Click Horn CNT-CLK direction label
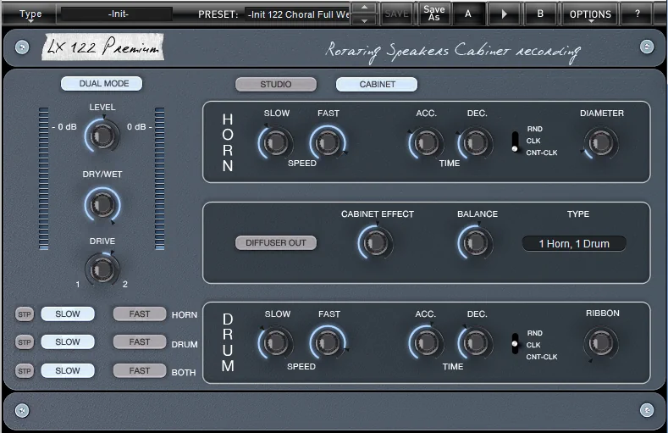The height and width of the screenshot is (433, 668). click(542, 153)
